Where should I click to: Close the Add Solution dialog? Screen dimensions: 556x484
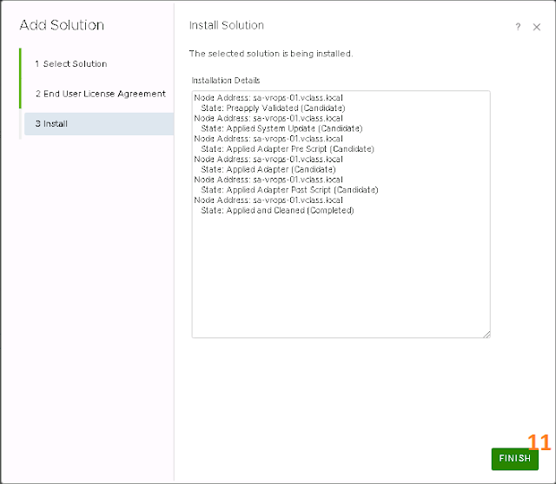pos(536,28)
